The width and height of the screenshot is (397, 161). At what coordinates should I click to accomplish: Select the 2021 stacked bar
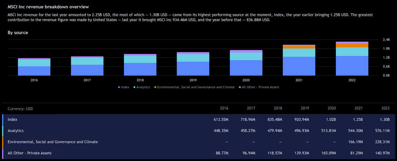299,60
